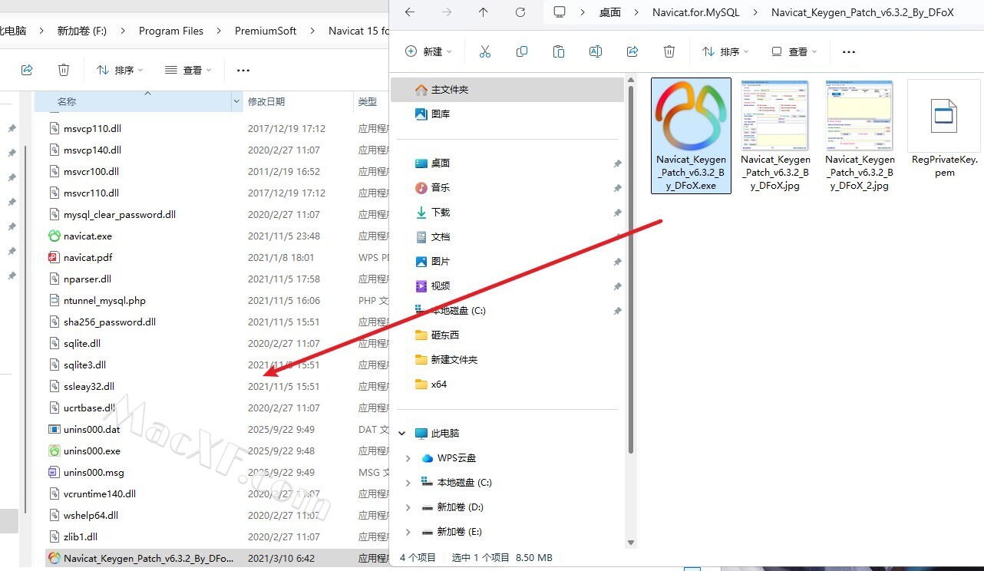Click the Rename icon in right window toolbar
The height and width of the screenshot is (571, 984).
(596, 51)
